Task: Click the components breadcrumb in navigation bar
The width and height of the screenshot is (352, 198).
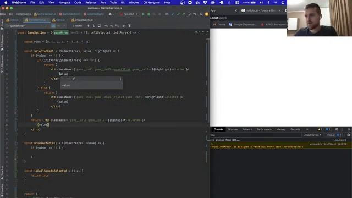Action: pyautogui.click(x=23, y=14)
